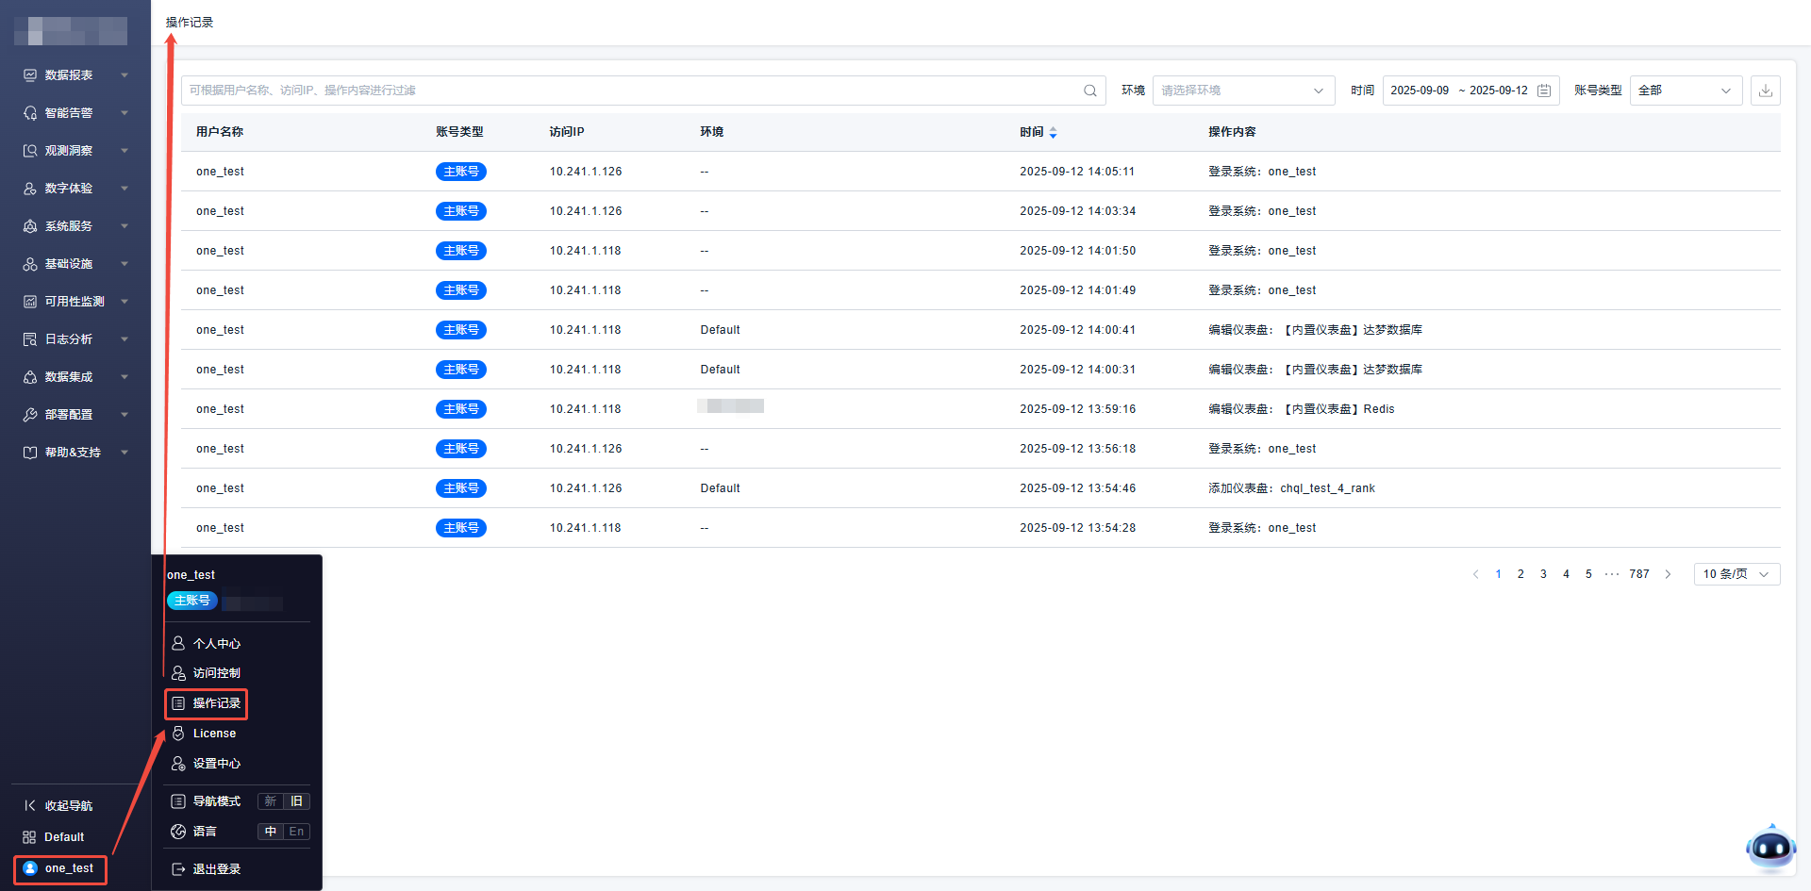Open the 10 条/页 page size dropdown
Screen dimensions: 1811x891
pos(1736,574)
